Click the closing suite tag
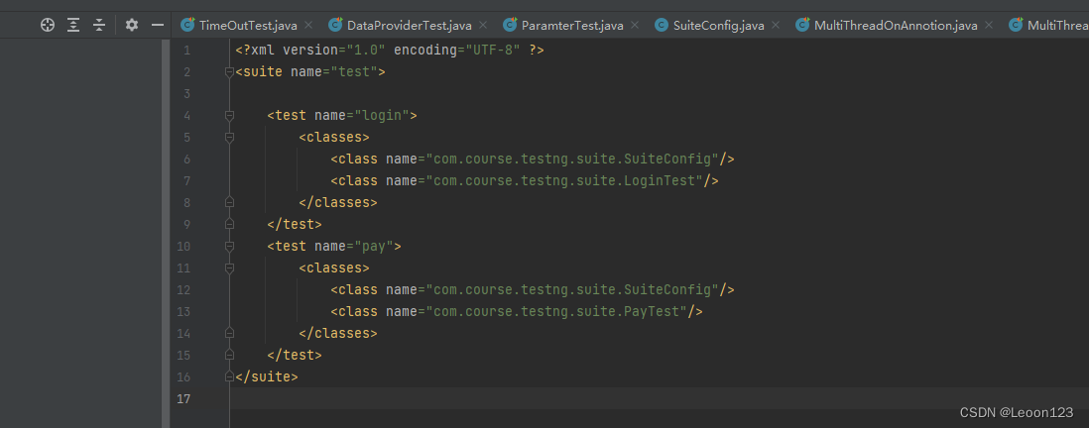Screen dimensions: 1089x428 [267, 376]
